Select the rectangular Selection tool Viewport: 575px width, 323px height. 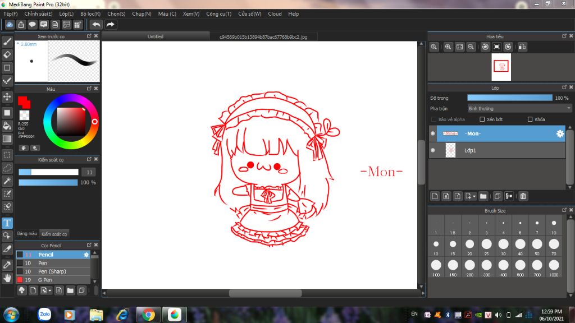click(x=7, y=155)
